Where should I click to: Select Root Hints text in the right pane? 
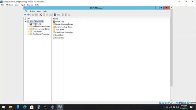tap(59, 35)
